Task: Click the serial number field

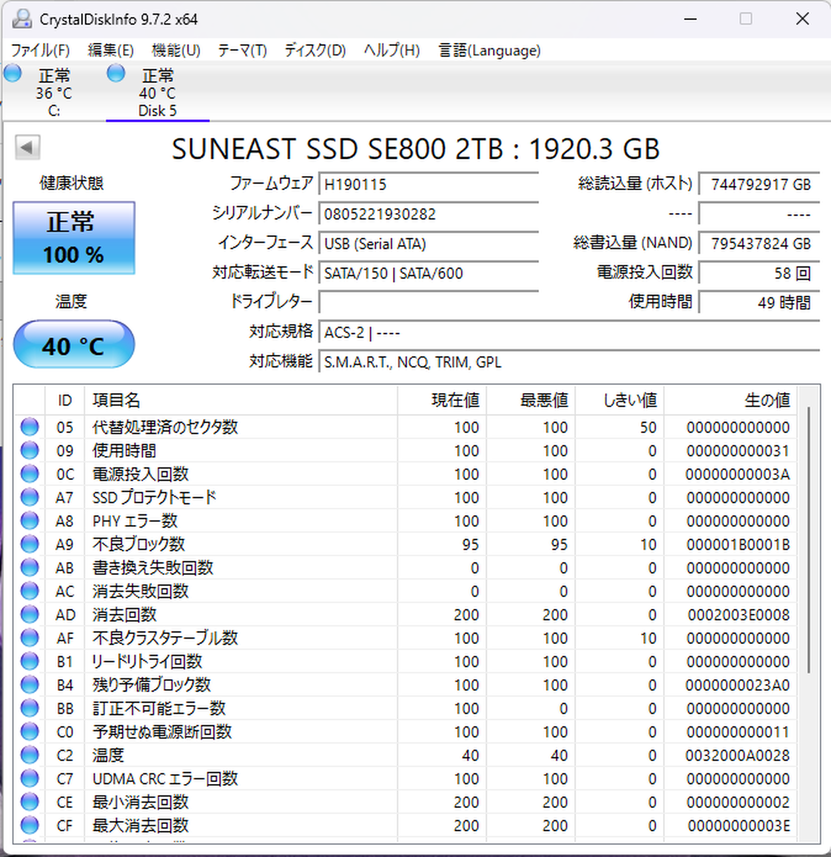Action: coord(429,214)
